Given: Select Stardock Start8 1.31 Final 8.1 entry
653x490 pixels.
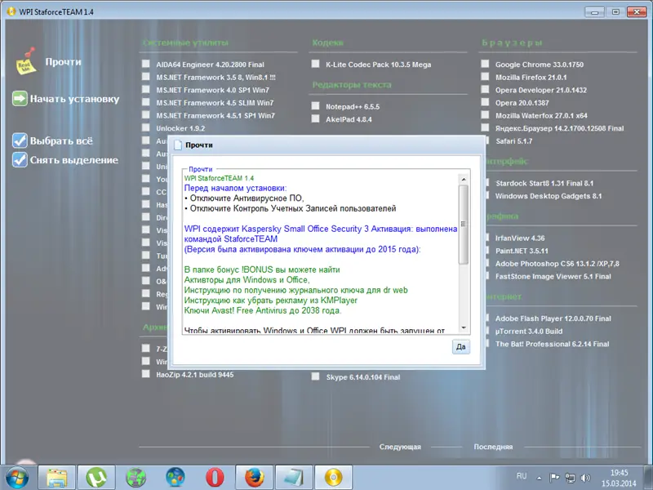Looking at the screenshot, I should click(x=544, y=183).
